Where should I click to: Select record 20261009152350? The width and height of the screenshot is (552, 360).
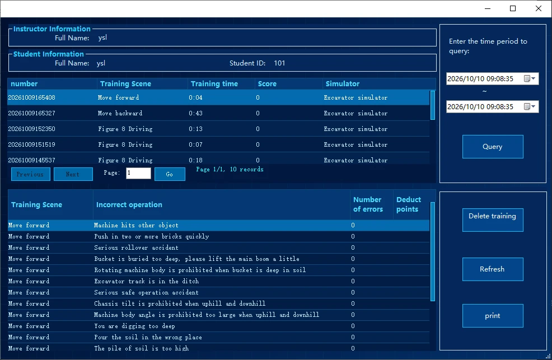(218, 129)
